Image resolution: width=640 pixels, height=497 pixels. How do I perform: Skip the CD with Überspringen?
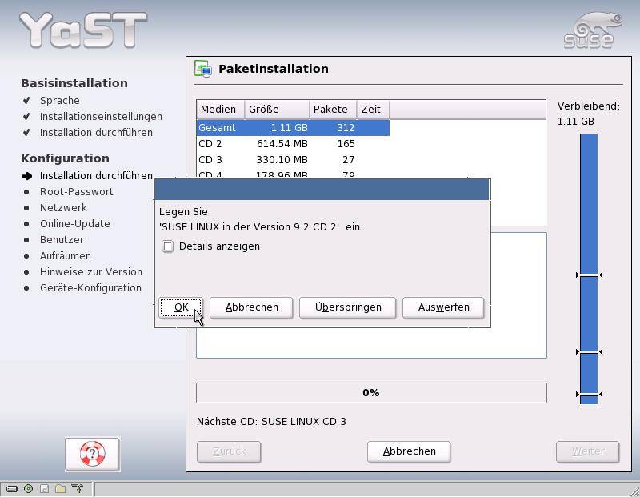click(x=348, y=307)
